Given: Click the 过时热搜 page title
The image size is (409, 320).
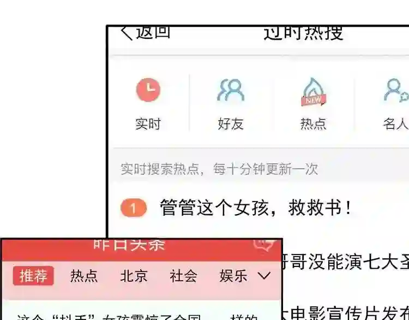Looking at the screenshot, I should [303, 33].
